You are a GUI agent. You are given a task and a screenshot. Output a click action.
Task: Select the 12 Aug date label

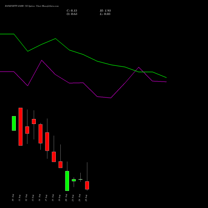[x=26, y=198]
